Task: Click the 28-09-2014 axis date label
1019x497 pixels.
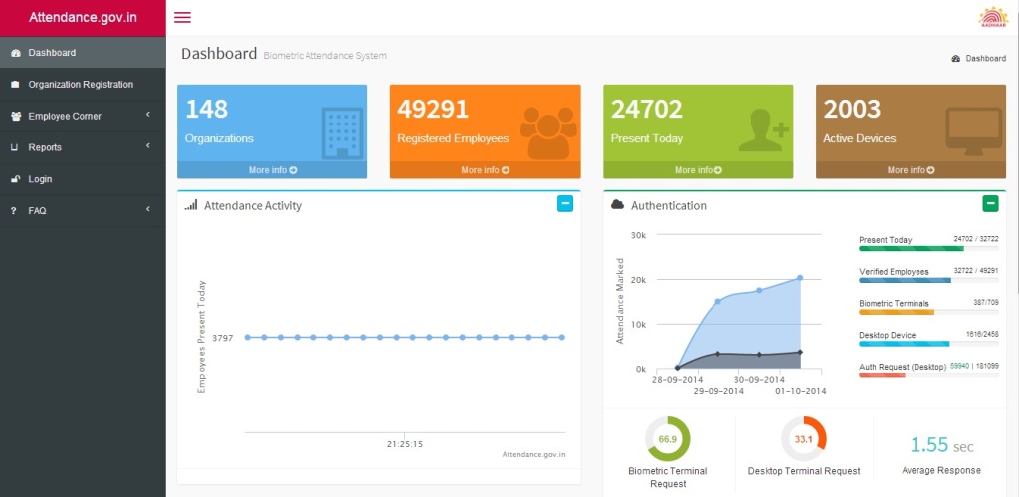Action: coord(677,379)
